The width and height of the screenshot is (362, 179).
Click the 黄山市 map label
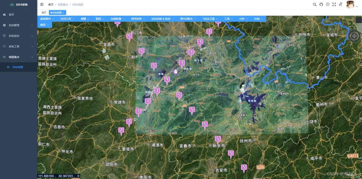tap(322, 77)
